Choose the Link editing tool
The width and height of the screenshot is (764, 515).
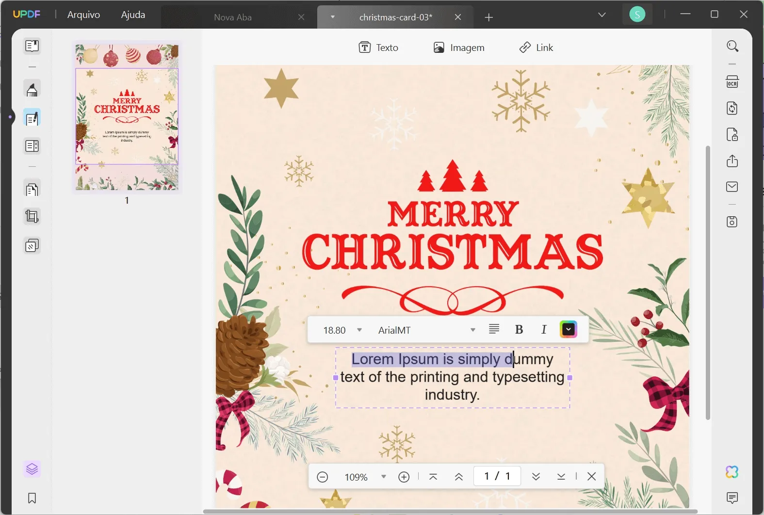pyautogui.click(x=536, y=48)
